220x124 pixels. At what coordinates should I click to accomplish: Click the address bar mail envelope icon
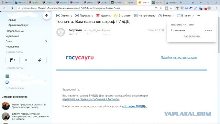click(x=156, y=8)
